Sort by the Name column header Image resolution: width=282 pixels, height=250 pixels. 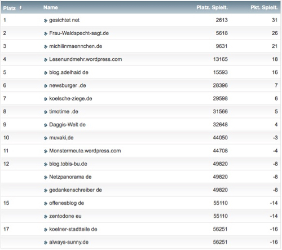point(51,7)
